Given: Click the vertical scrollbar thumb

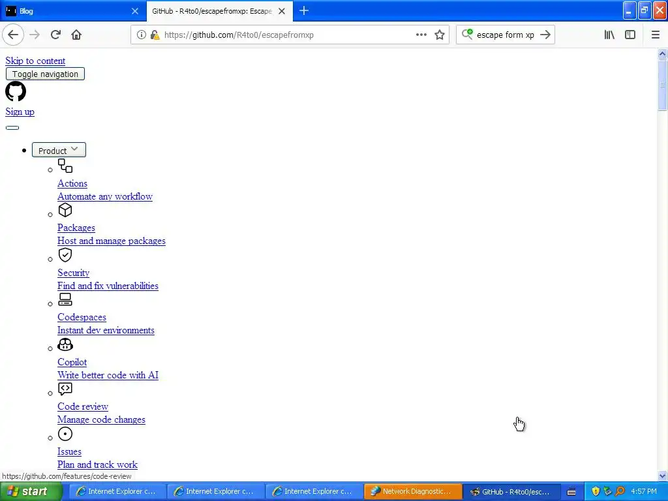Looking at the screenshot, I should pyautogui.click(x=662, y=85).
